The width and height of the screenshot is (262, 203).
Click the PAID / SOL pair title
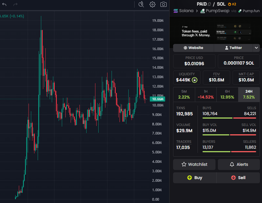211,4
